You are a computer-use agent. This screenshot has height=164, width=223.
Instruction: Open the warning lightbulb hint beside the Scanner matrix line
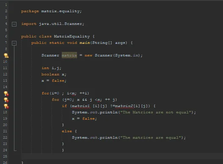(x=6, y=56)
